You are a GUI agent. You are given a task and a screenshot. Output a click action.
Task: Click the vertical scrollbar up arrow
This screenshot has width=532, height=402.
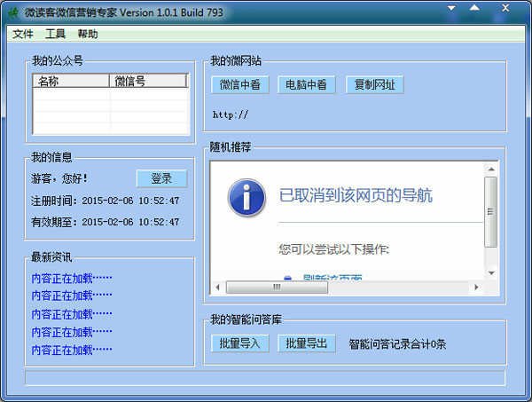point(491,169)
